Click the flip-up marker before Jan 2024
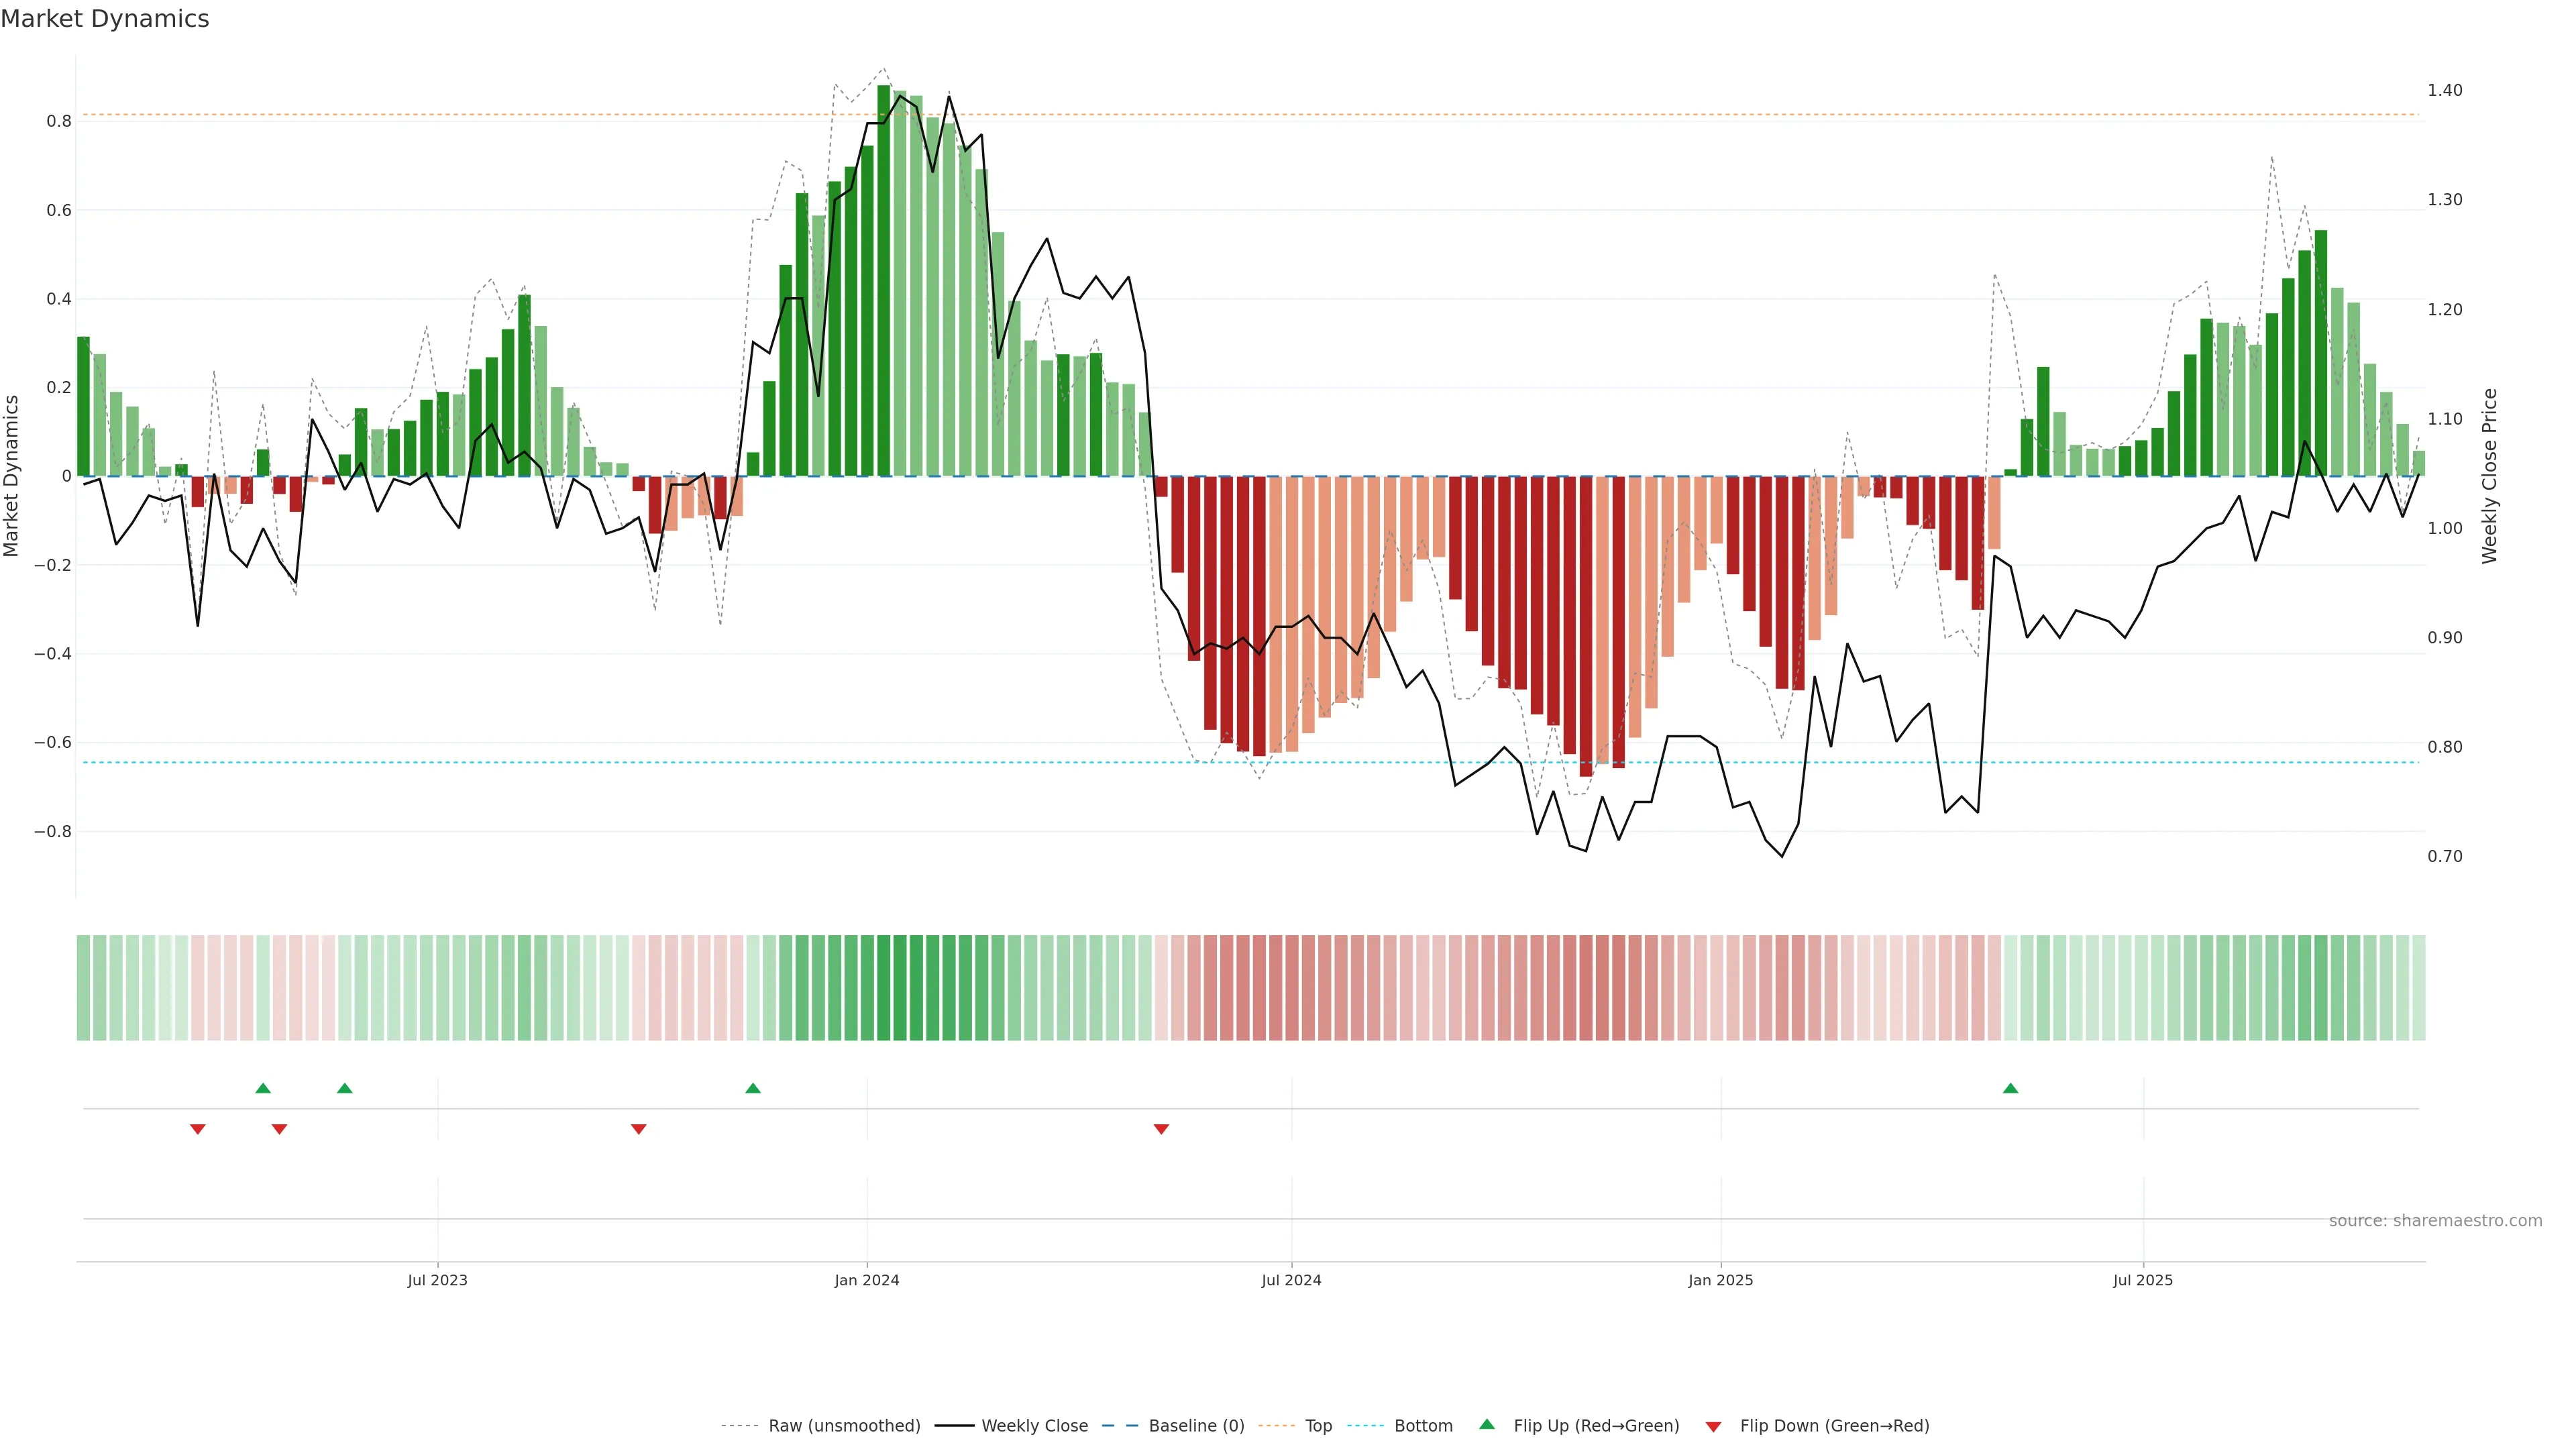Screen dimensions: 2576x1449 pos(753,1088)
